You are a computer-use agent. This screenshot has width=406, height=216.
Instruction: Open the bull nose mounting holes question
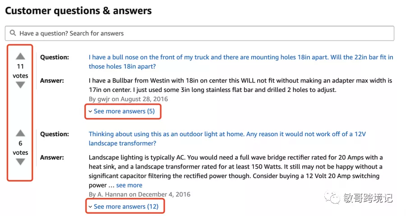click(x=240, y=62)
